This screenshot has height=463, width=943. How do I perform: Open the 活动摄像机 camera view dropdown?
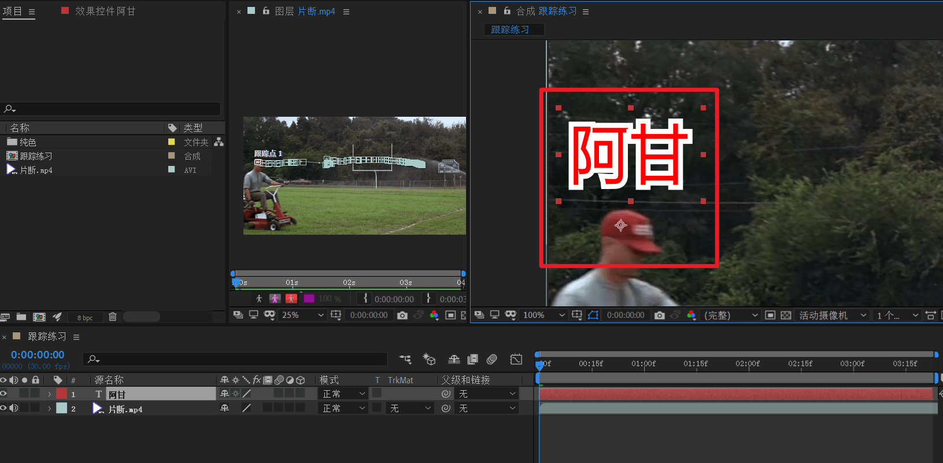[832, 315]
